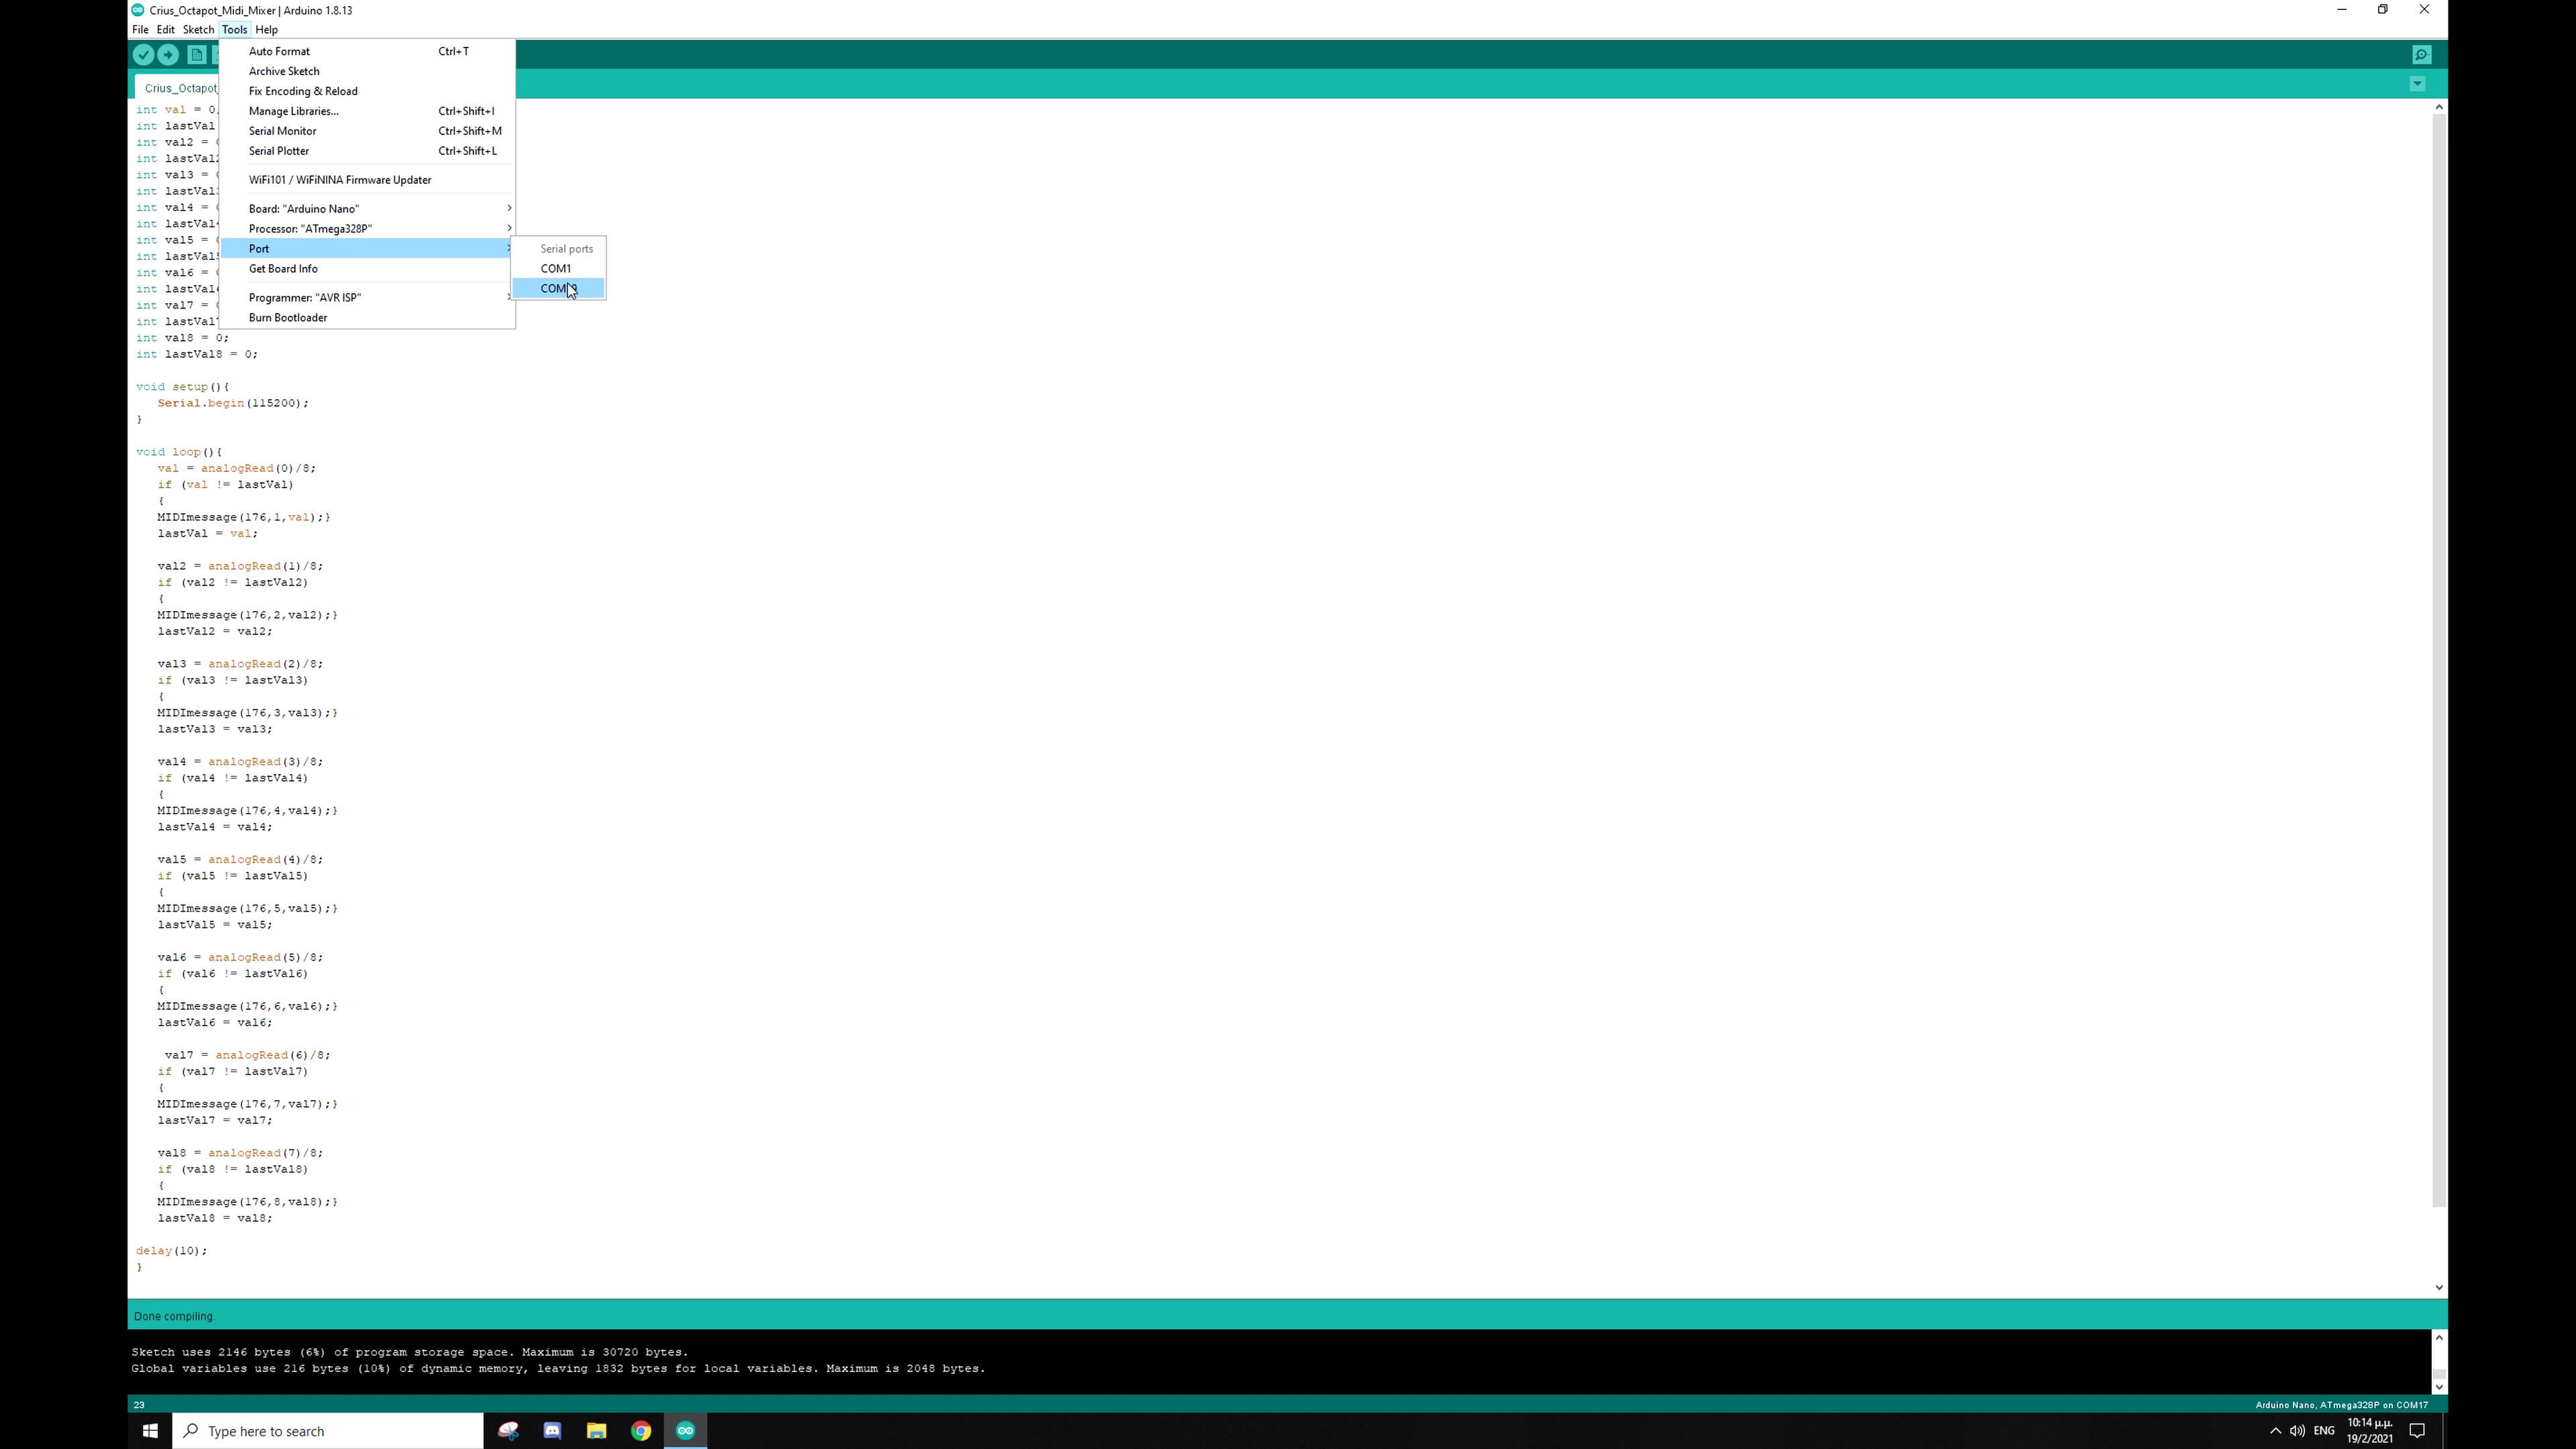Open Discord from the taskbar
This screenshot has width=2576, height=1449.
[x=552, y=1431]
